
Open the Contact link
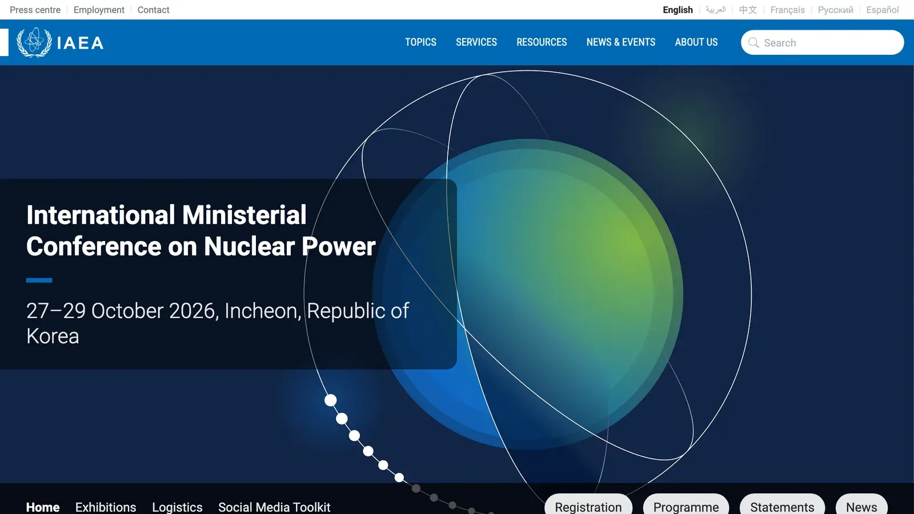click(x=153, y=10)
